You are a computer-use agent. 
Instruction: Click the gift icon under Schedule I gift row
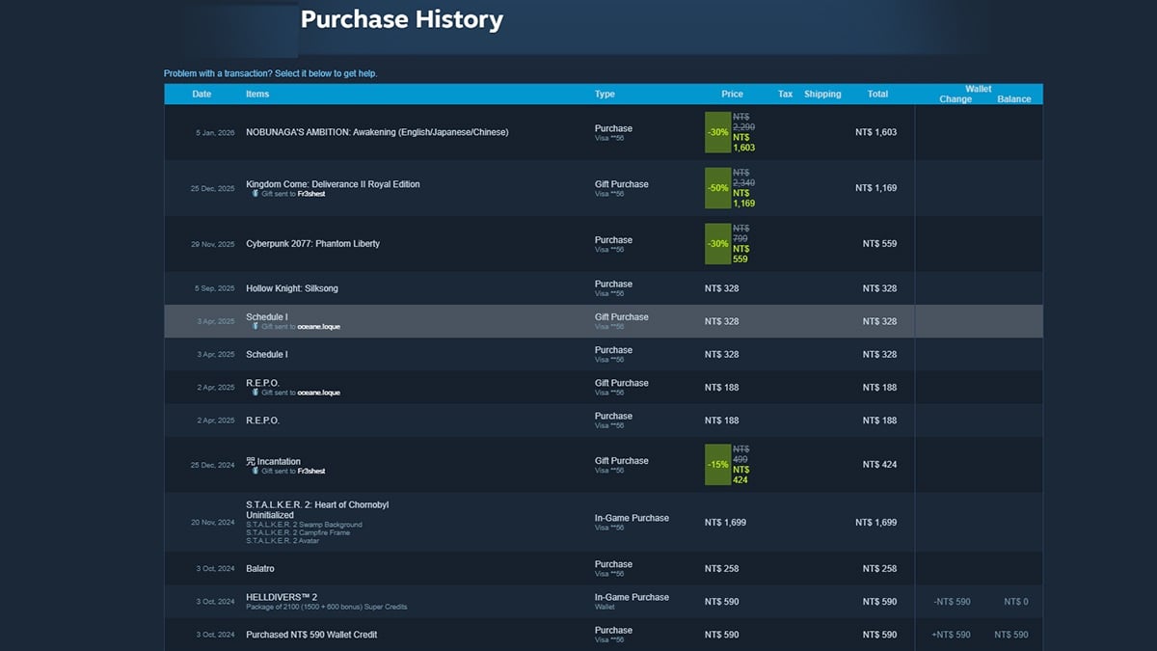[256, 327]
